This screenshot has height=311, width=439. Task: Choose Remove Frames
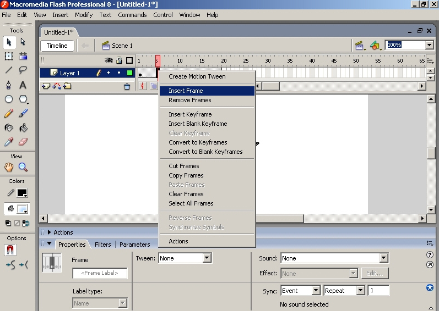[x=207, y=100]
